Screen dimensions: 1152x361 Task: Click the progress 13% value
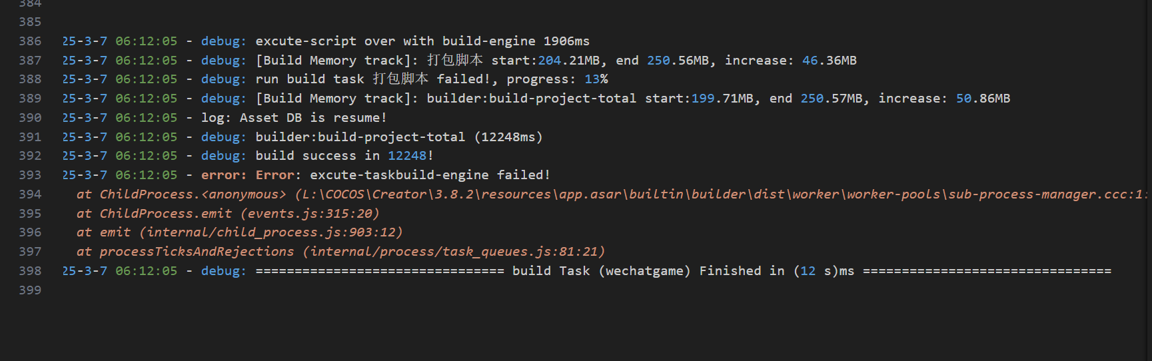pyautogui.click(x=596, y=79)
